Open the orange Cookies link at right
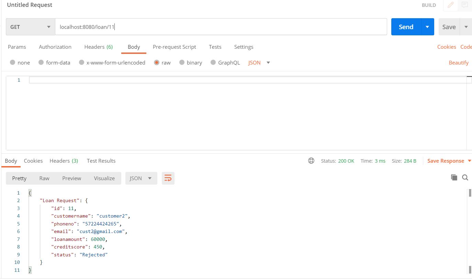Screen dimensions: 472x279 click(x=447, y=47)
